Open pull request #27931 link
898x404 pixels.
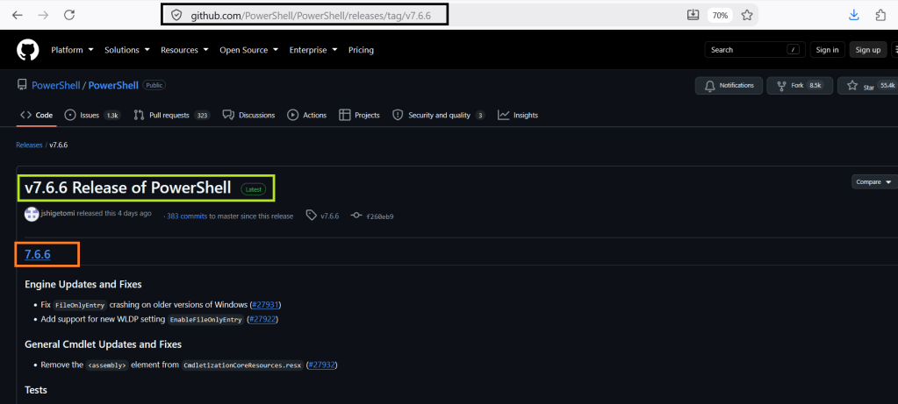[x=266, y=304]
